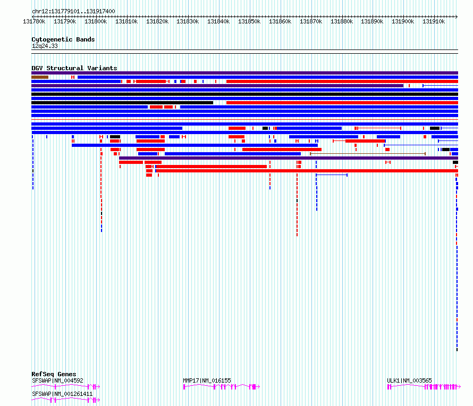
Task: Select the topmost purple full-width variant bar
Action: 244,73
